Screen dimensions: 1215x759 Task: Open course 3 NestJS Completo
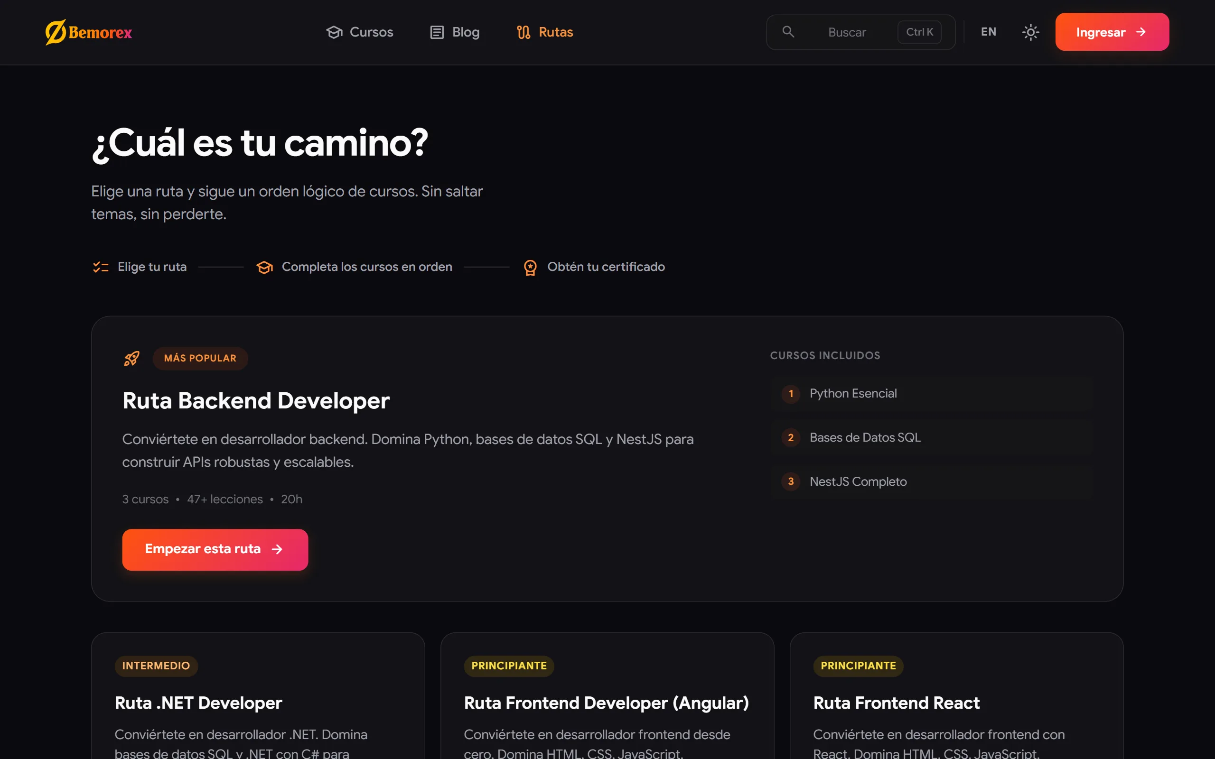click(931, 481)
